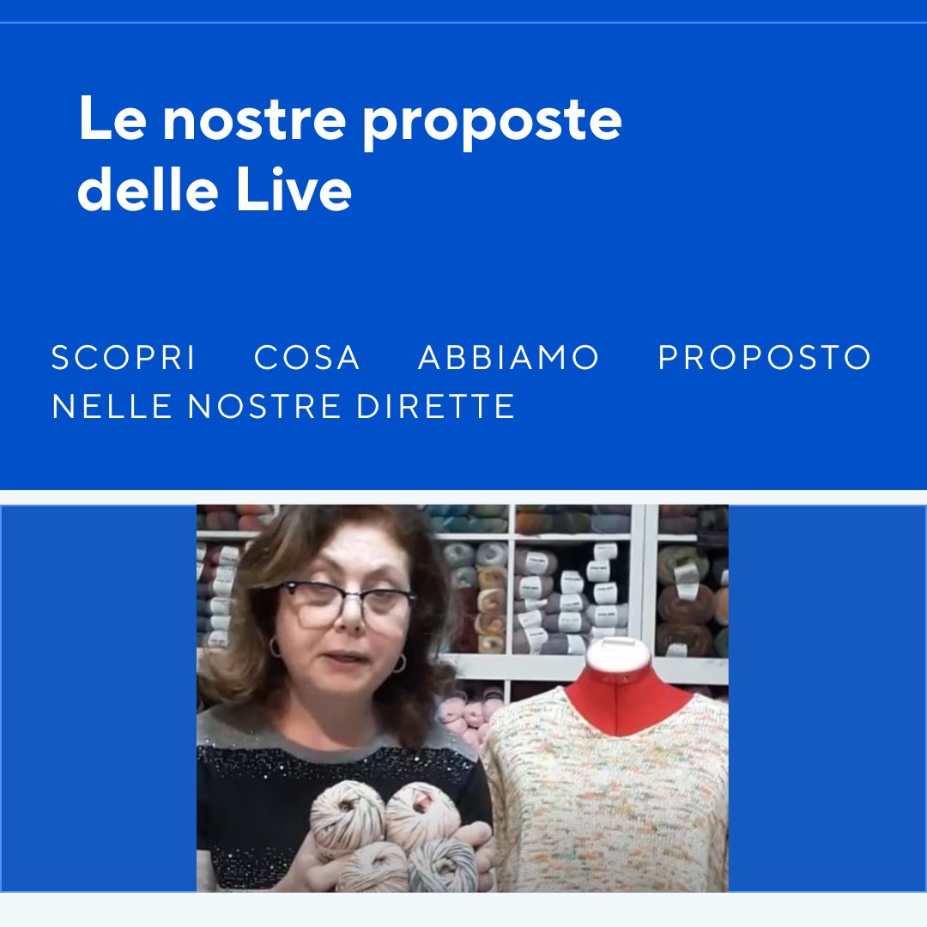927x927 pixels.
Task: Click the word "SCOPRI" in the subtitle
Action: (123, 358)
